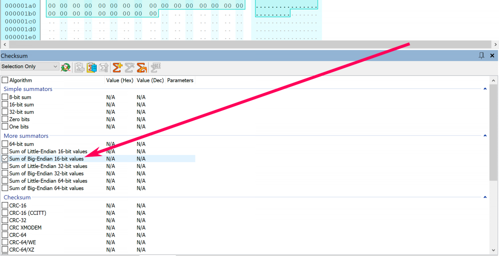Enable the 64-bit sum checkbox
This screenshot has width=499, height=256.
click(x=5, y=144)
